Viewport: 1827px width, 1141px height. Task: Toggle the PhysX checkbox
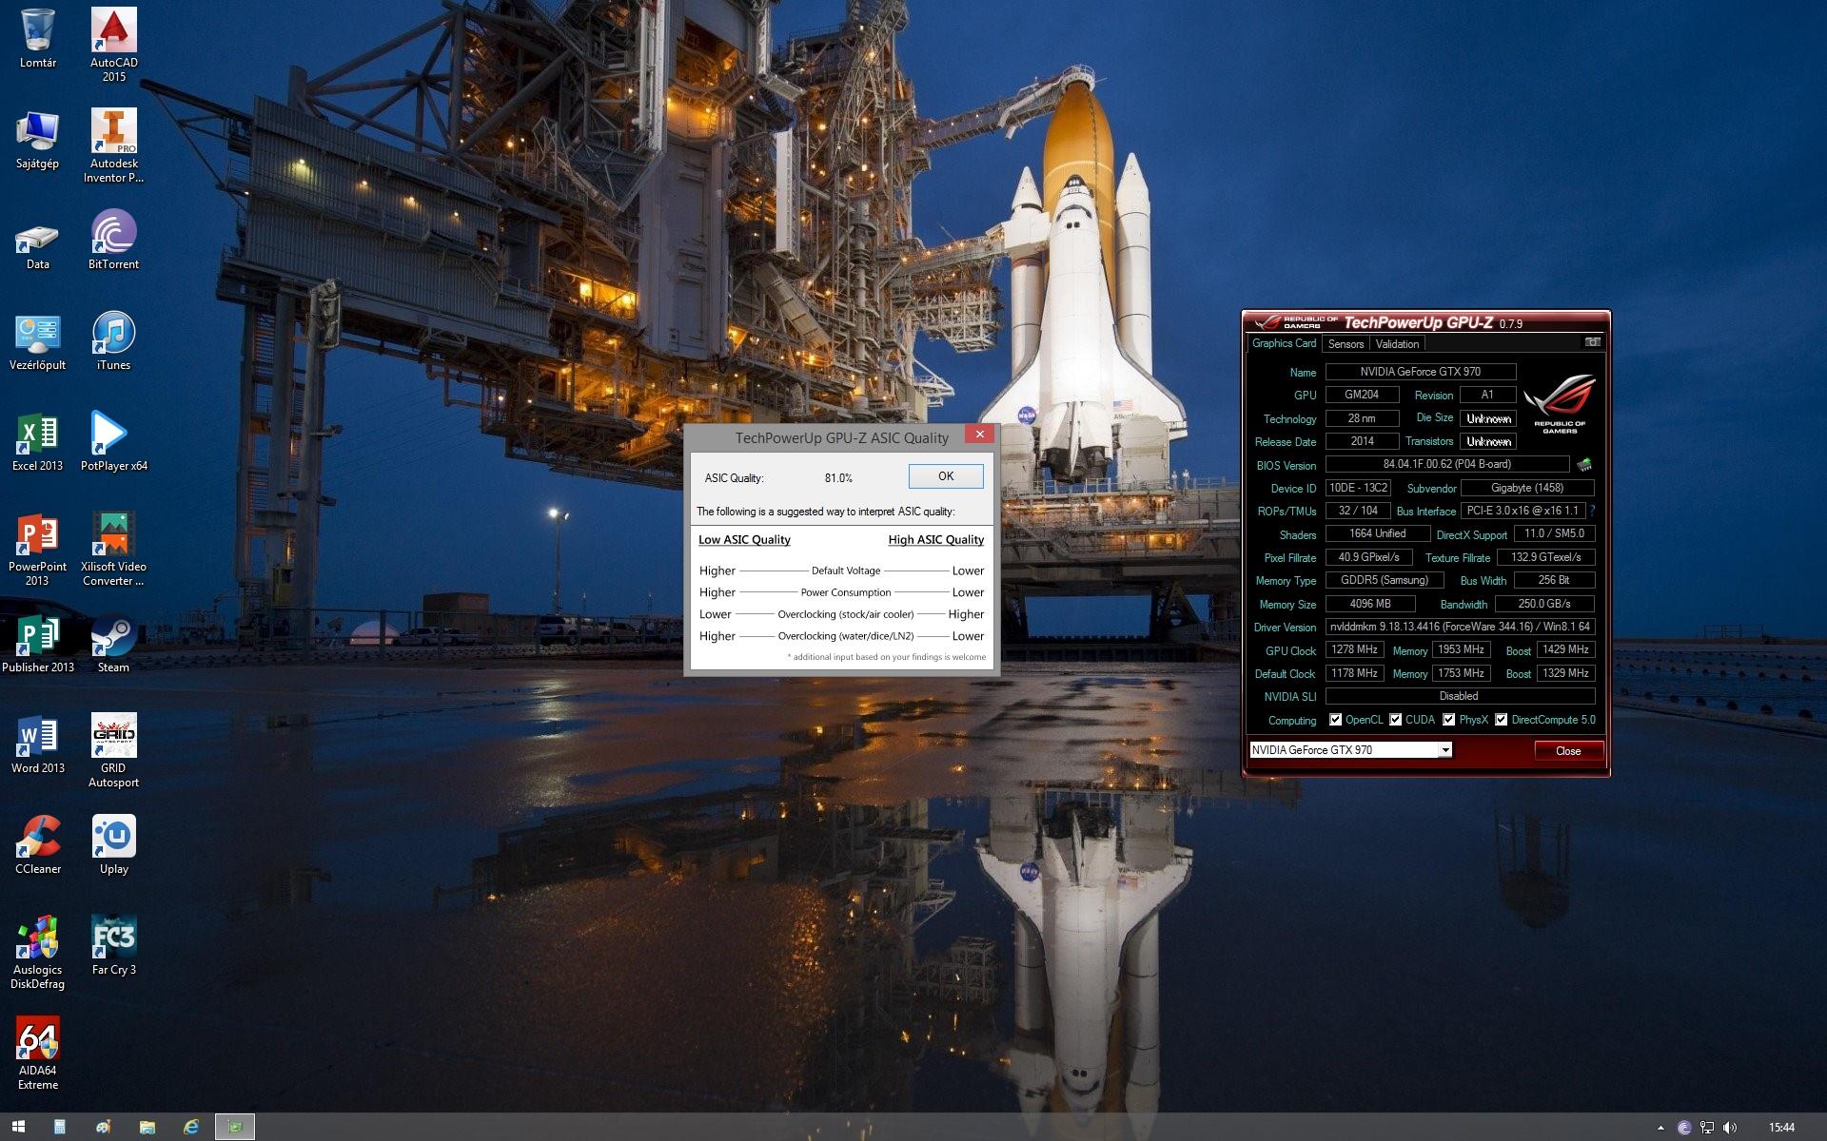click(x=1448, y=720)
